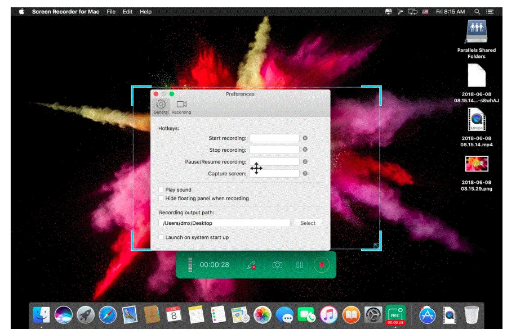Click the recording output path field
507x334 pixels.
click(x=224, y=223)
